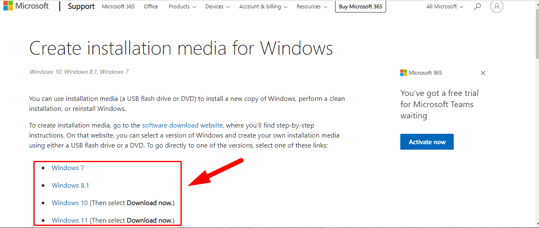Click the Microsoft logo in header

[x=26, y=6]
